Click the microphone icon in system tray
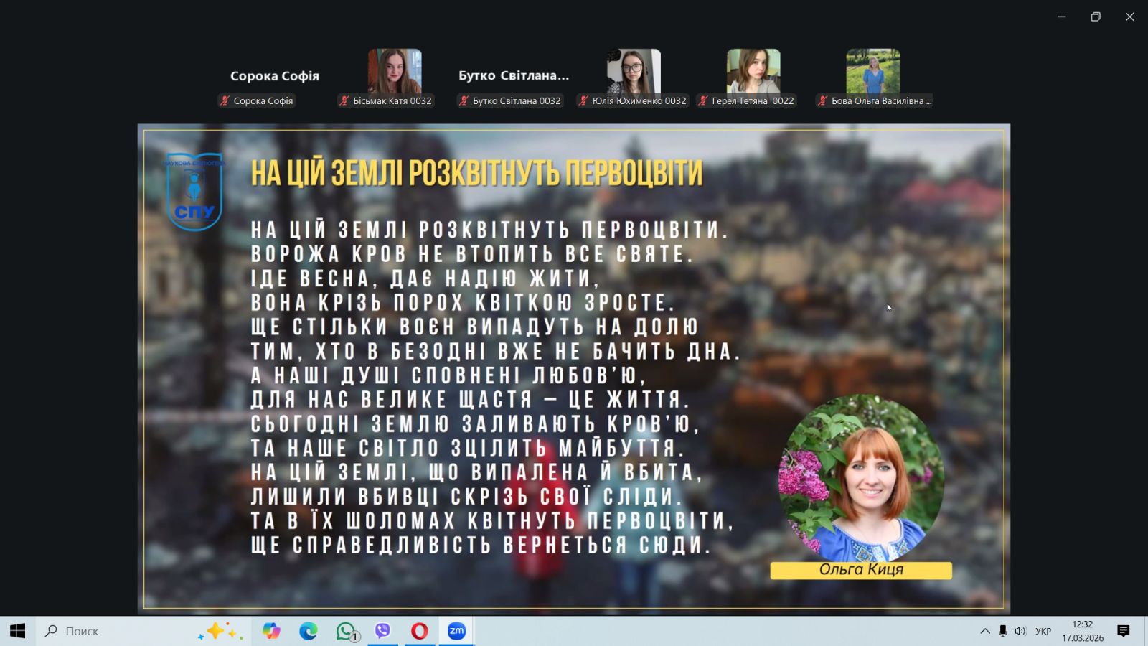The height and width of the screenshot is (646, 1148). (1002, 631)
